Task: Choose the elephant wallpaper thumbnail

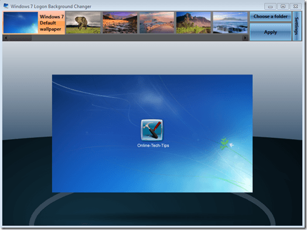Action: (x=83, y=22)
